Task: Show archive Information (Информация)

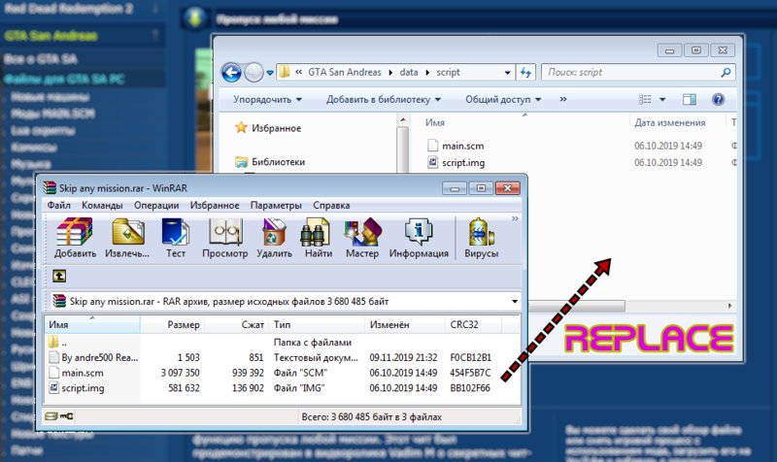Action: pos(419,238)
